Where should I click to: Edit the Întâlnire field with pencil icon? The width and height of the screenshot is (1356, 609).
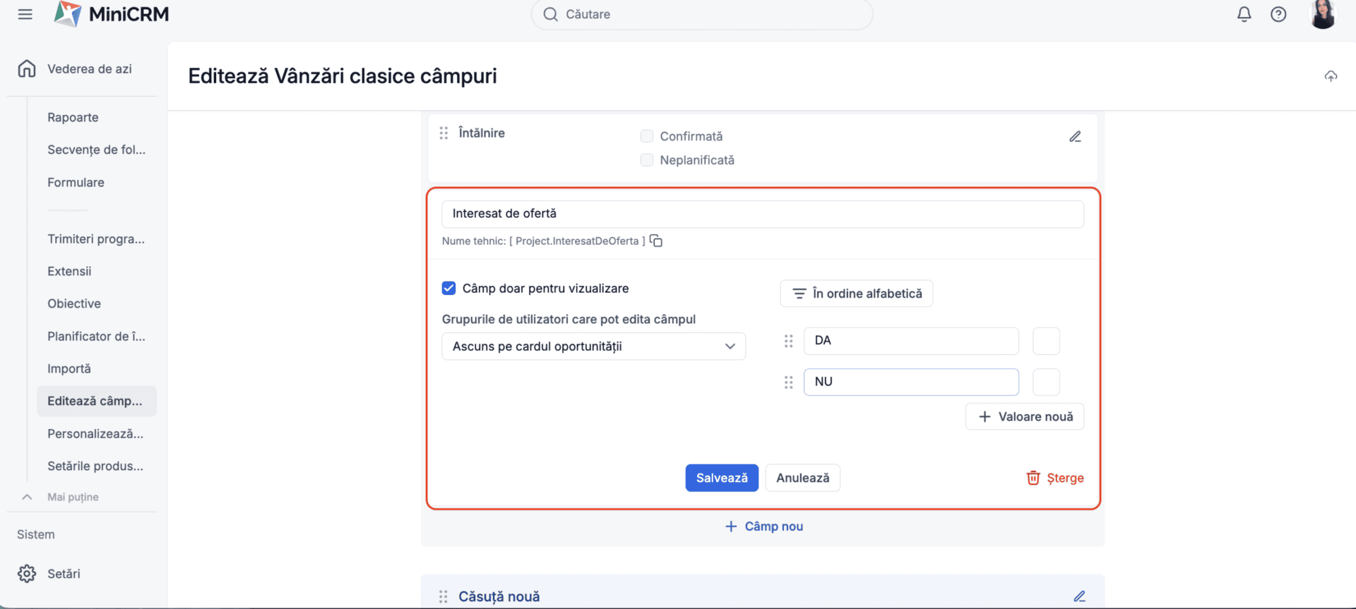tap(1075, 137)
